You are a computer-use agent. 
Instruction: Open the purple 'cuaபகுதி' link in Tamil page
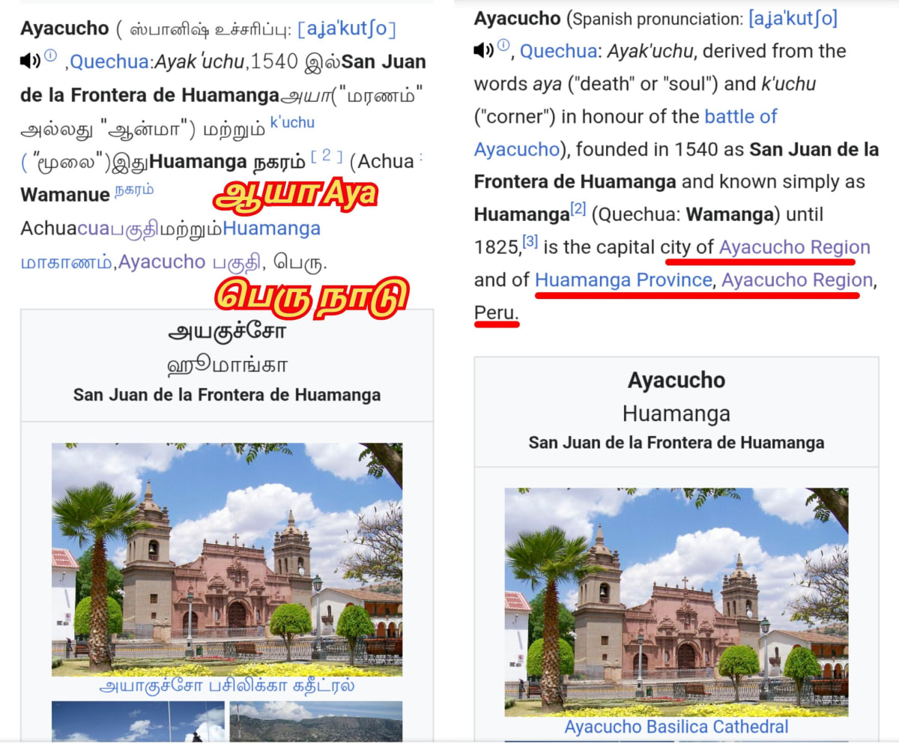117,229
